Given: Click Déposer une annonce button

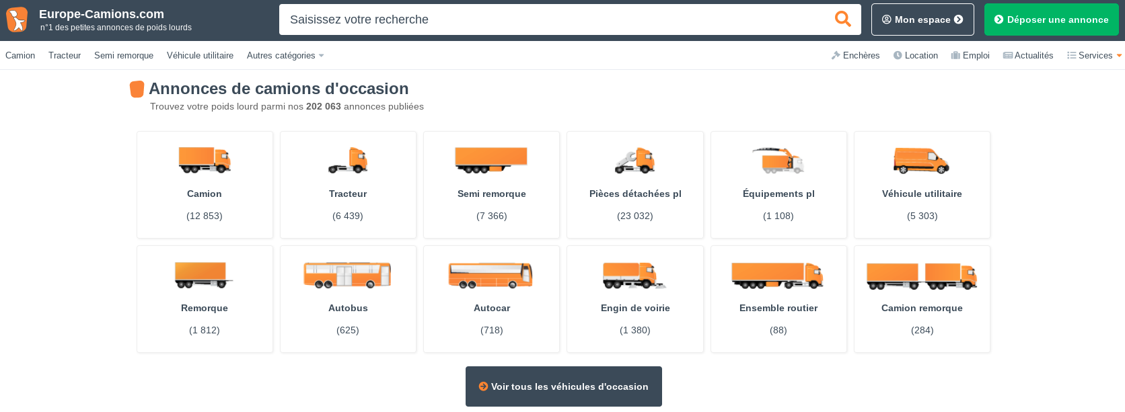Looking at the screenshot, I should tap(1051, 19).
